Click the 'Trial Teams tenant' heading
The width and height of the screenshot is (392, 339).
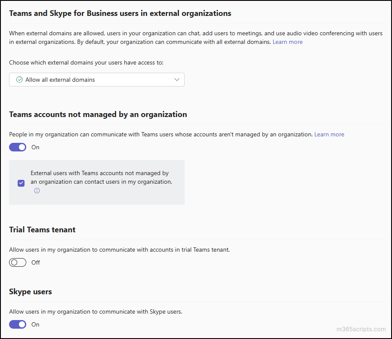point(42,229)
